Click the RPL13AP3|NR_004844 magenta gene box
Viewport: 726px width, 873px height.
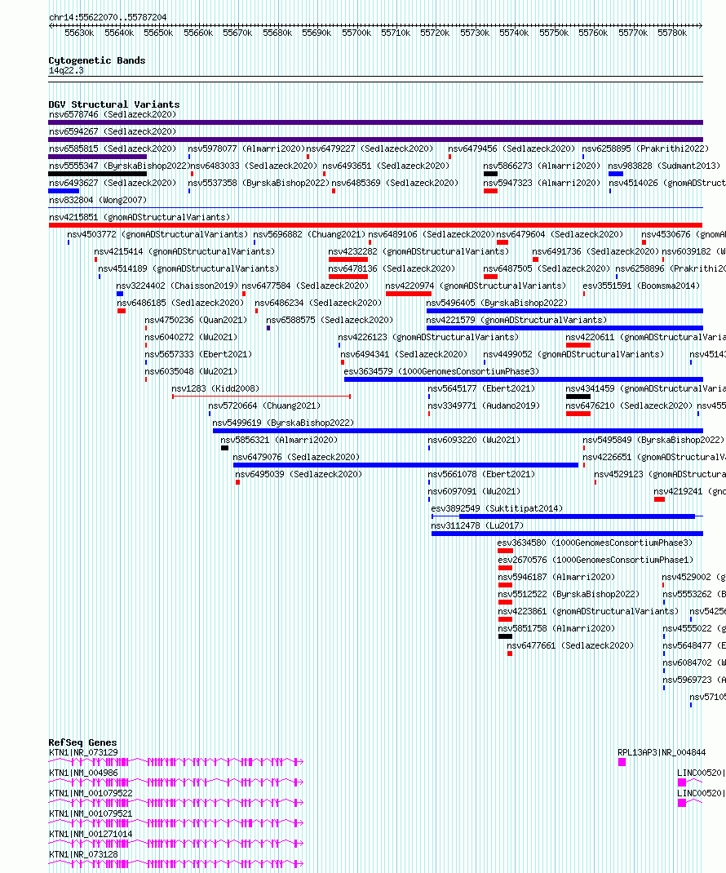tap(622, 762)
